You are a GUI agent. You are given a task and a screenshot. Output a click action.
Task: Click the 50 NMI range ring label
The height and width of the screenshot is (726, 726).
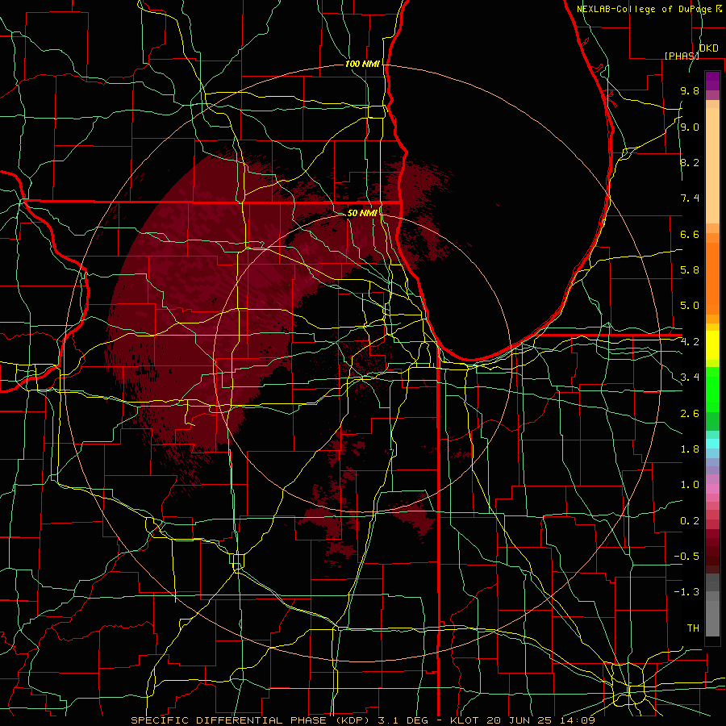point(362,214)
